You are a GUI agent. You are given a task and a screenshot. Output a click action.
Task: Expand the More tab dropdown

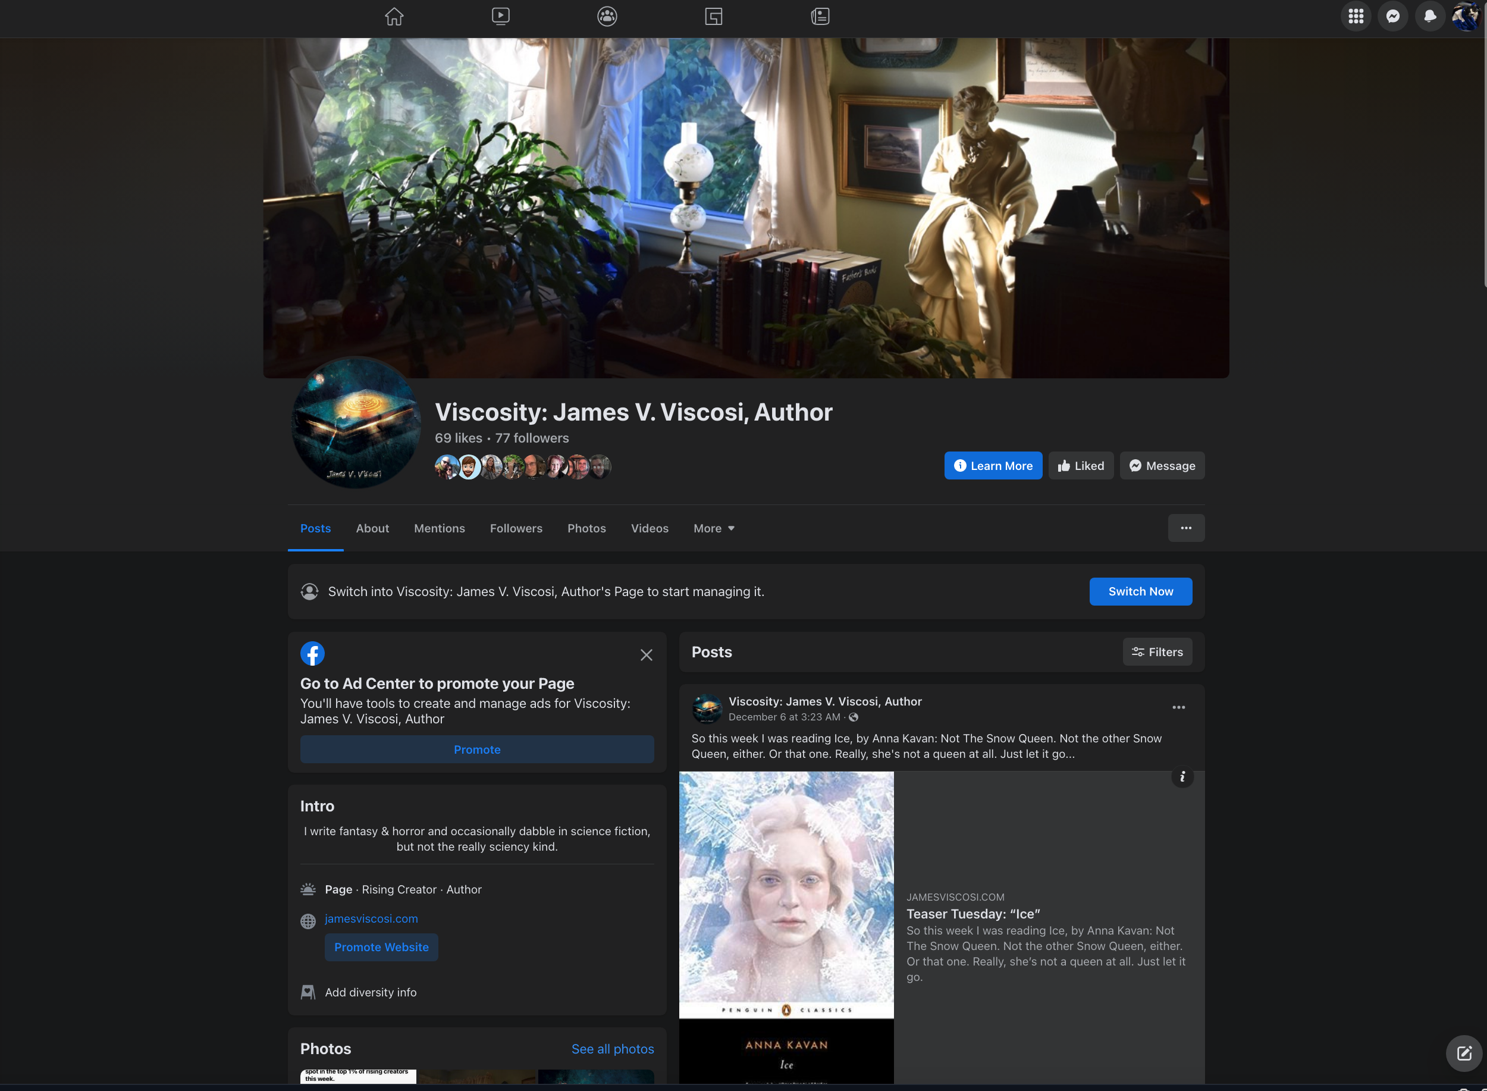click(x=714, y=528)
